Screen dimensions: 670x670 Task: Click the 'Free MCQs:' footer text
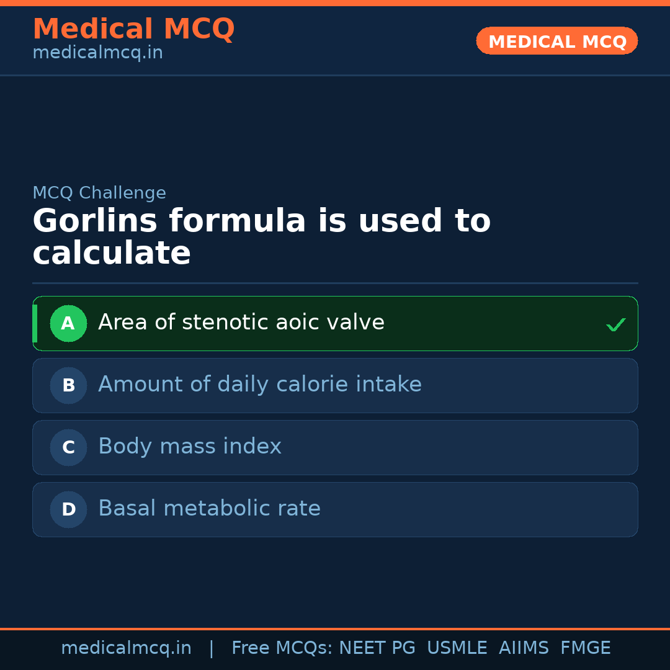282,648
